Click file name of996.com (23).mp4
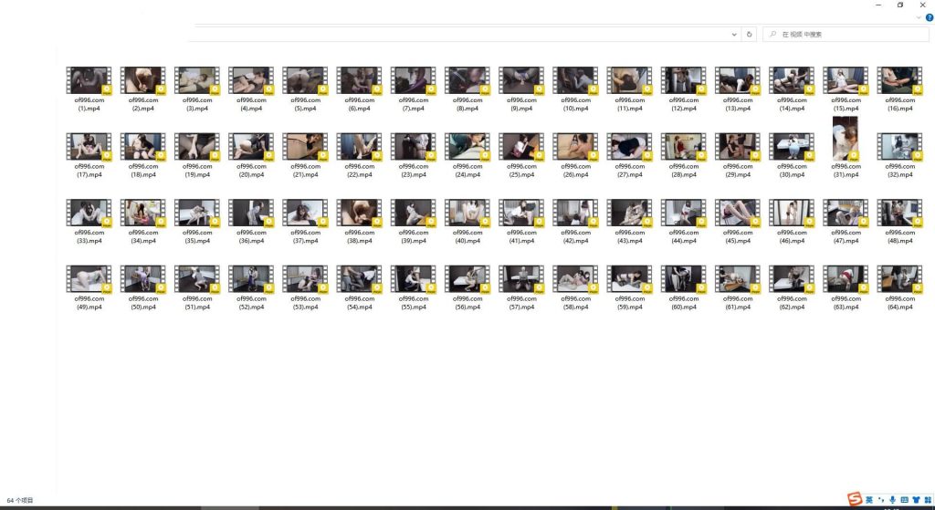Image resolution: width=935 pixels, height=510 pixels. [x=414, y=171]
